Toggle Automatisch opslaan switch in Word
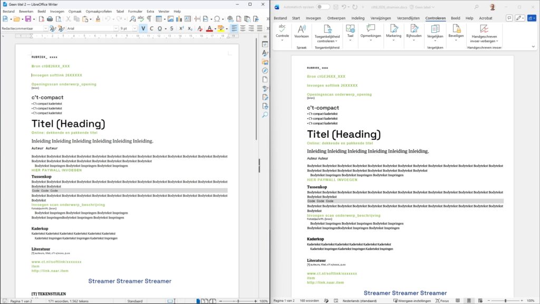Image resolution: width=540 pixels, height=304 pixels. pos(323,7)
